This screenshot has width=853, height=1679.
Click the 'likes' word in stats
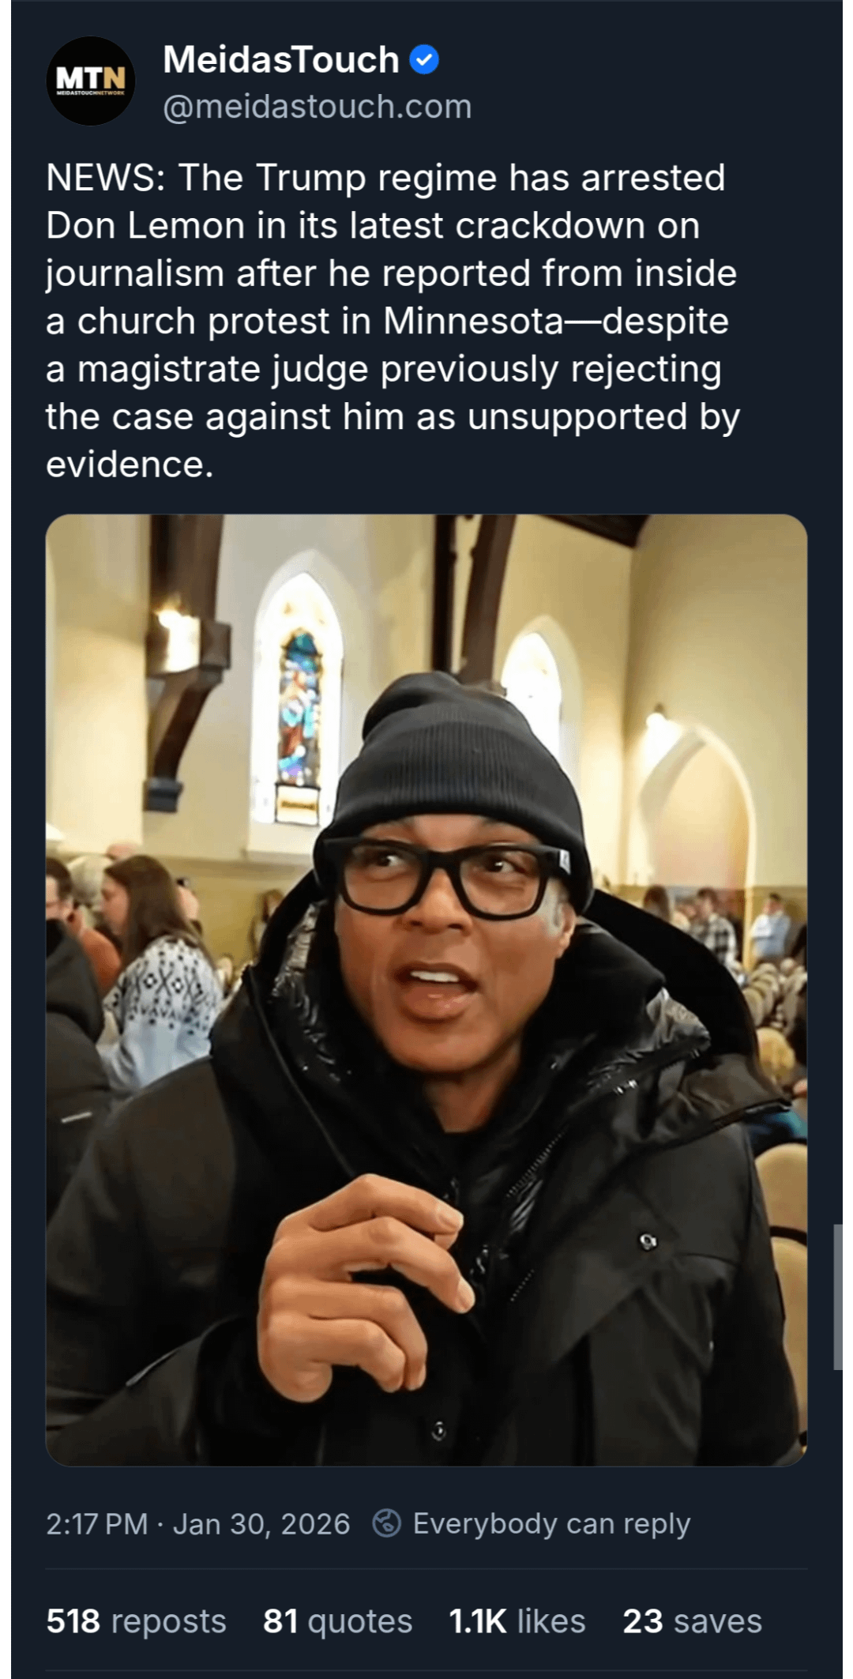pyautogui.click(x=551, y=1621)
